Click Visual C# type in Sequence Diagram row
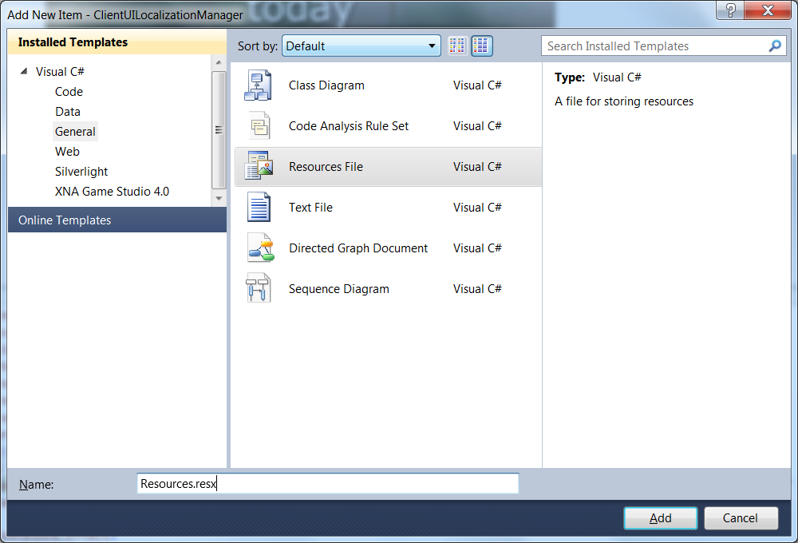Viewport: 798px width, 543px height. coord(477,289)
